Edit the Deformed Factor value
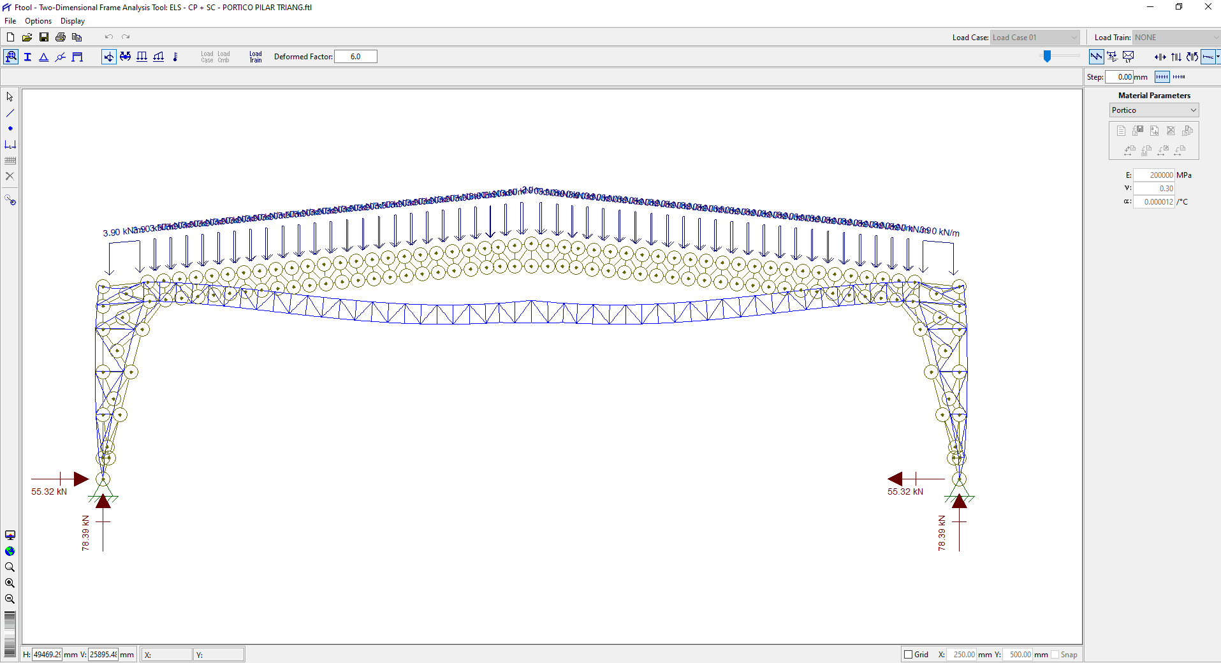 click(x=355, y=57)
